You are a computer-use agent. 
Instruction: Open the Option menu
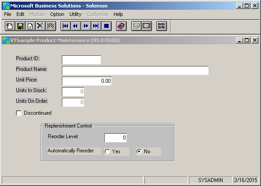tap(57, 14)
